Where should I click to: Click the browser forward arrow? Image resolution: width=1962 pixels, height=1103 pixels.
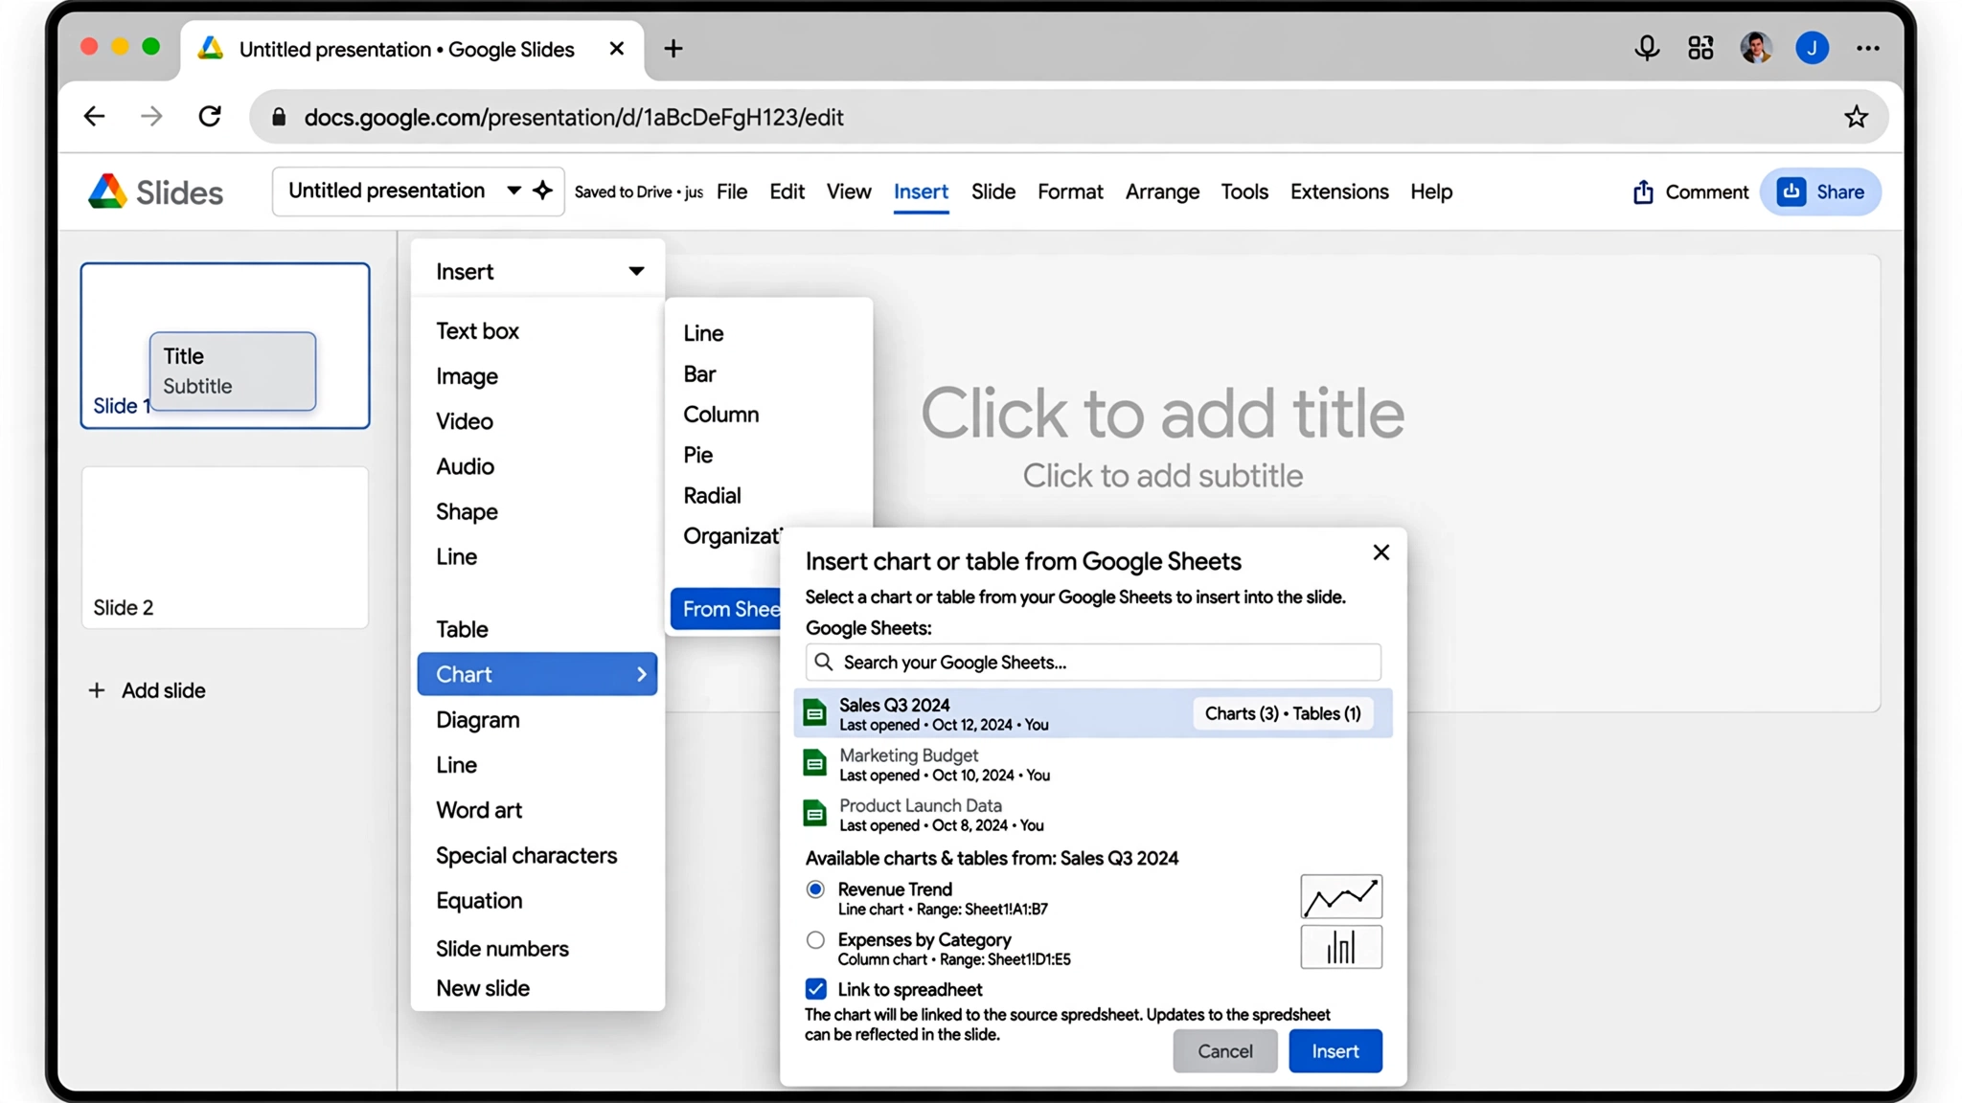151,117
